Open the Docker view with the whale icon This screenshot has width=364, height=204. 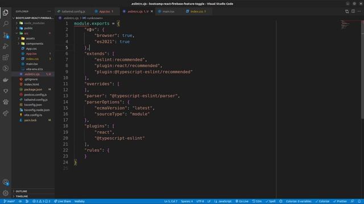pyautogui.click(x=6, y=79)
